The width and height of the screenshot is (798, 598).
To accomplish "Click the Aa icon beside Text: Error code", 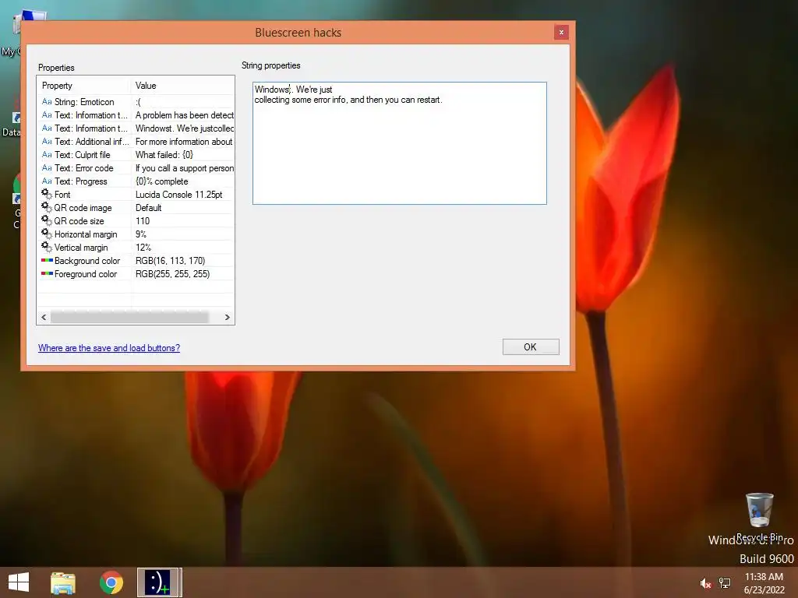I will click(x=47, y=168).
